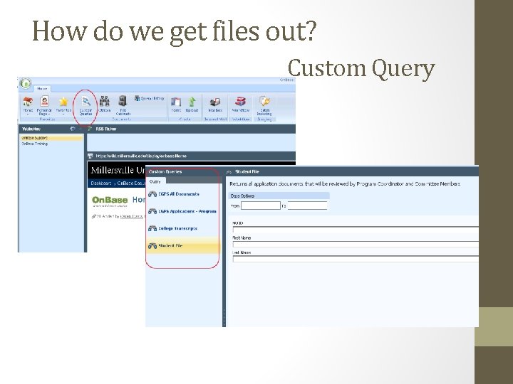Click the Date Options header
This screenshot has height=384, width=513.
point(279,196)
